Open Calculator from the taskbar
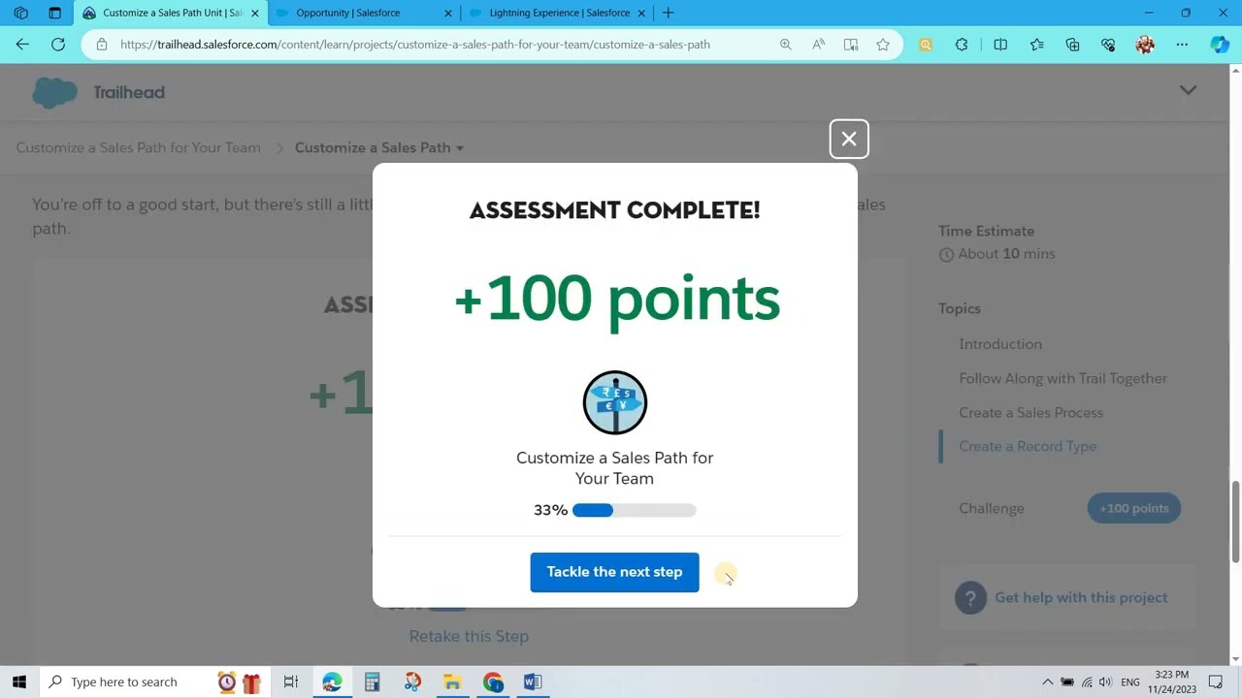Screen dimensions: 1242x698 click(372, 682)
